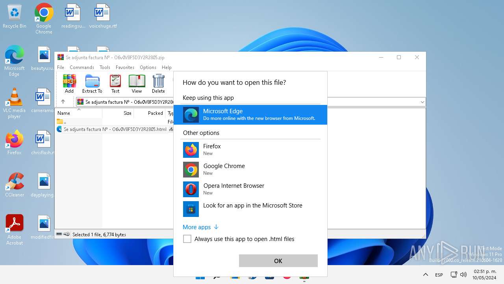Select Firefox desktop shortcut
504x284 pixels.
click(15, 143)
